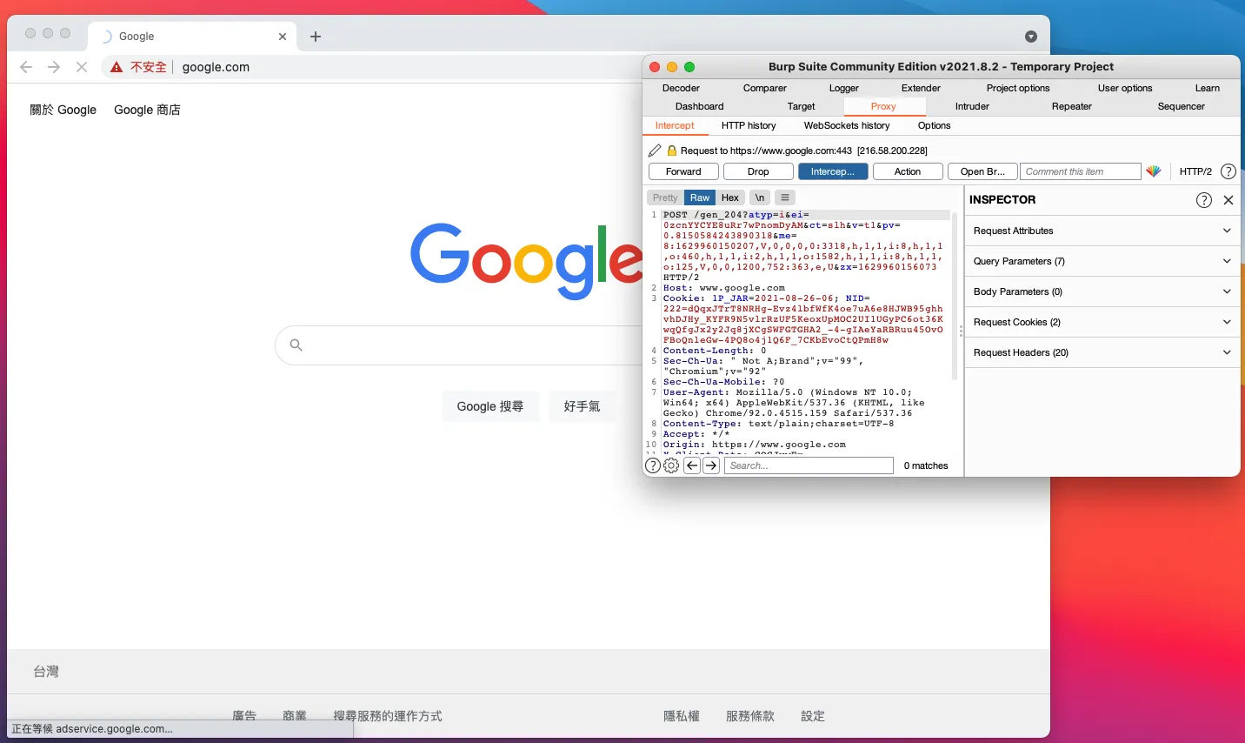Viewport: 1245px width, 743px height.
Task: Click the Comment this item field
Action: (x=1080, y=171)
